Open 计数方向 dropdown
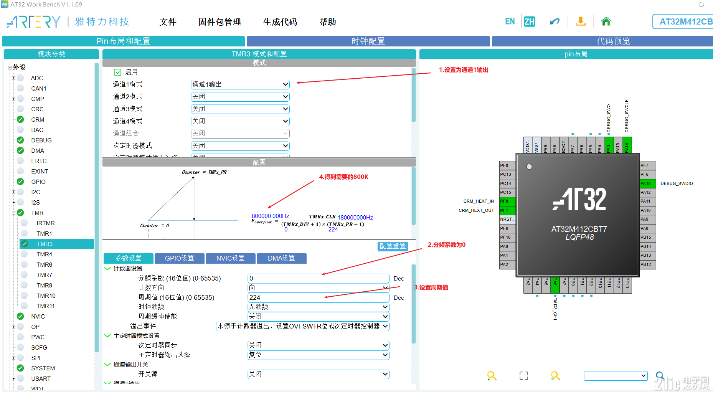The image size is (713, 393). [x=319, y=288]
